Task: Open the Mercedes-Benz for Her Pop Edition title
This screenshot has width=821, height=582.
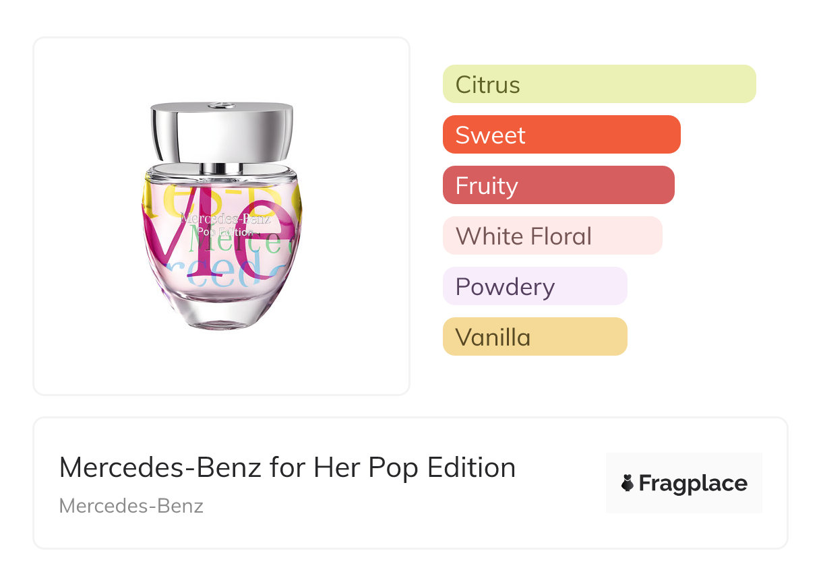Action: point(287,467)
